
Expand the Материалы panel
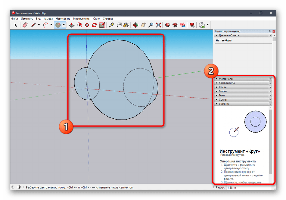(226, 79)
